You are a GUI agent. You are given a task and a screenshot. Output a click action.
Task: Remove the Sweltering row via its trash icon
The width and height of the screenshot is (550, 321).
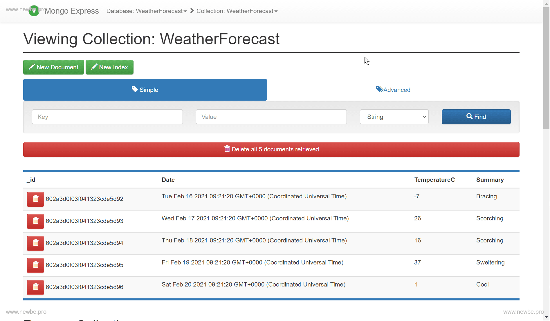(x=35, y=265)
